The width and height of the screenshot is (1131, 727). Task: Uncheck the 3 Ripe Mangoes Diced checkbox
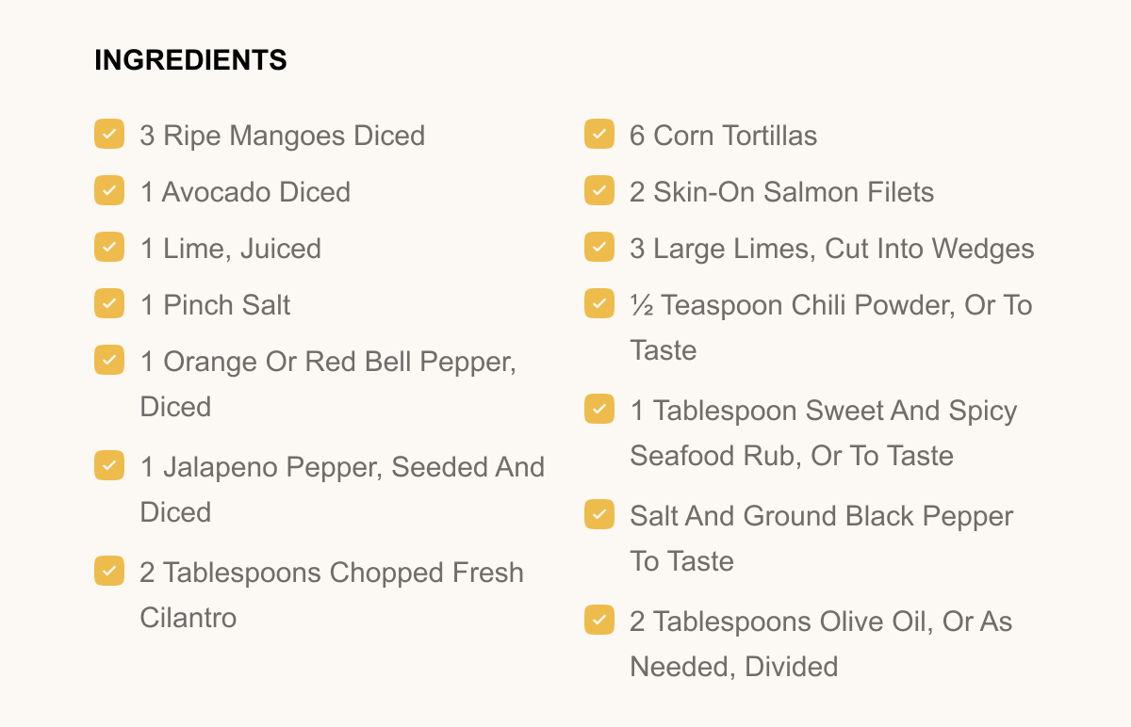109,134
